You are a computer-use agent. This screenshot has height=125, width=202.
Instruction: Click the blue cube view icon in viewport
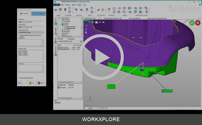pyautogui.click(x=93, y=22)
